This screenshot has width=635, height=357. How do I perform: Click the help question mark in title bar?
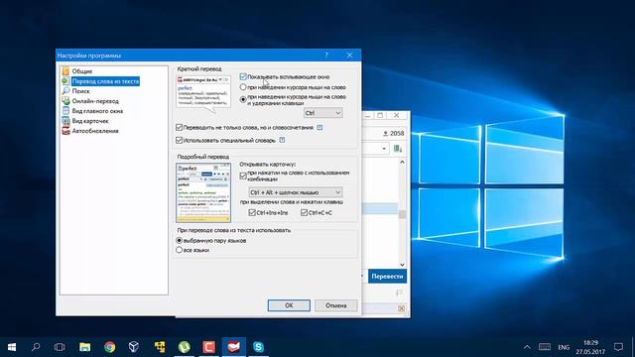tap(326, 56)
